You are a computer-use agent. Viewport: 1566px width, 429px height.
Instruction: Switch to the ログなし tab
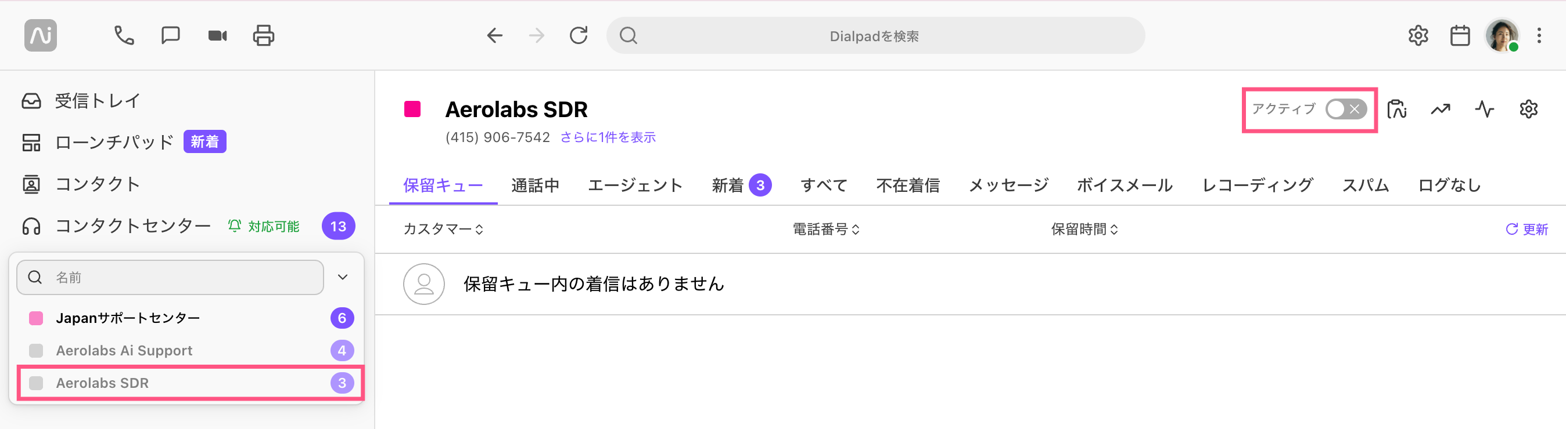coord(1449,185)
